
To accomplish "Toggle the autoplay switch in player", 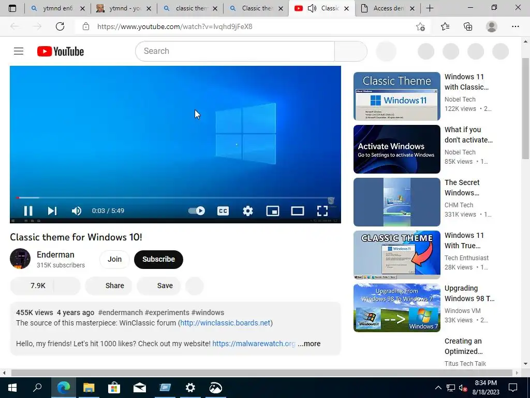I will (x=196, y=211).
